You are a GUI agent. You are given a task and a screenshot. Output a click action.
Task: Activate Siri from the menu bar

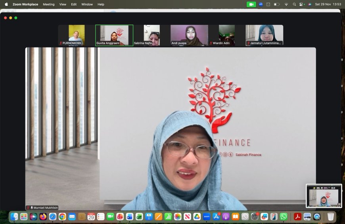(310, 4)
